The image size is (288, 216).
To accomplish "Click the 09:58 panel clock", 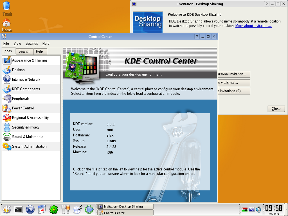I will [274, 208].
